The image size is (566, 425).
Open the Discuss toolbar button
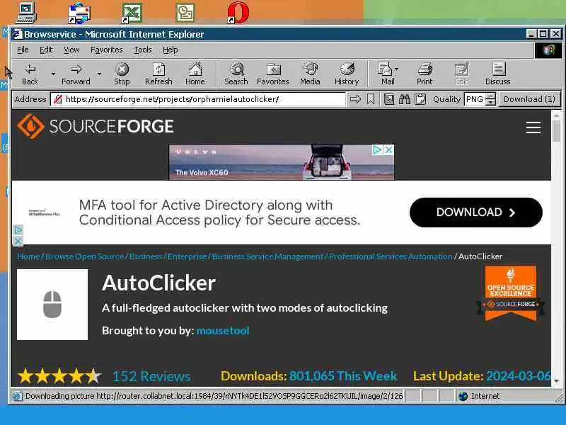[x=498, y=74]
